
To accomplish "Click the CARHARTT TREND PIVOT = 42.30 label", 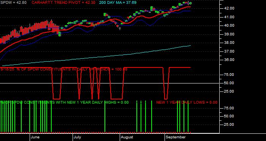I will point(63,3).
